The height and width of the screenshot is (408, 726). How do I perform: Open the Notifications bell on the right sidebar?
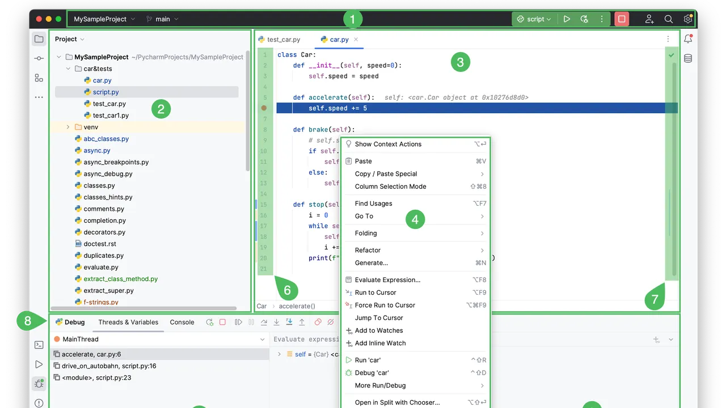pyautogui.click(x=688, y=39)
